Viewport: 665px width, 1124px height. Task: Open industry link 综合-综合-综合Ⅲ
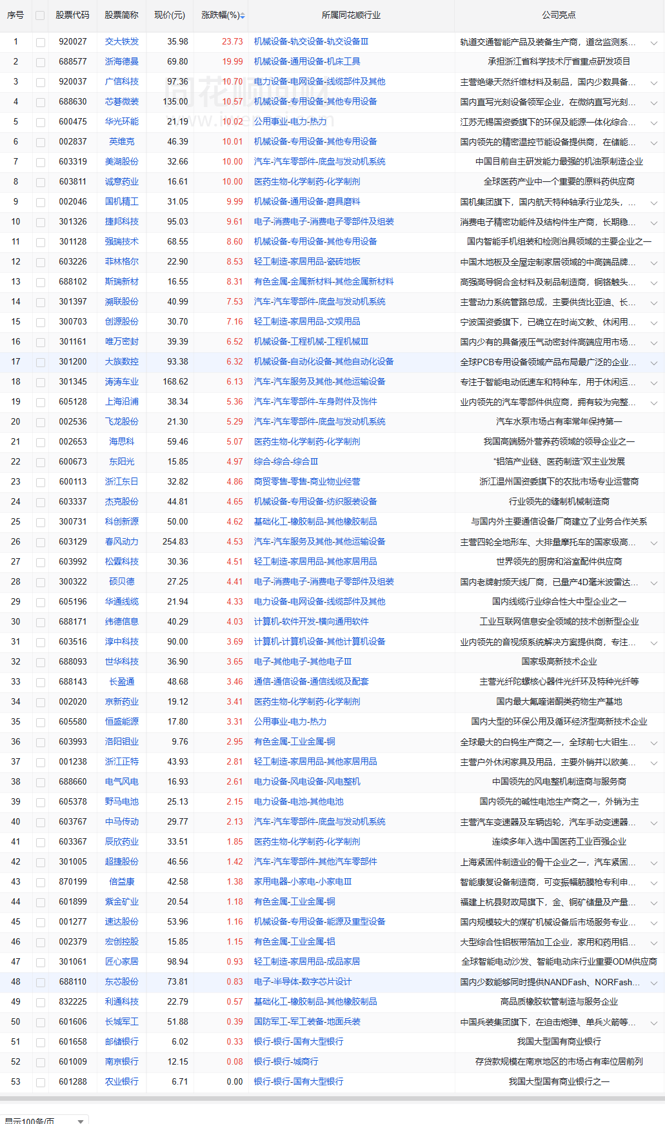[286, 461]
